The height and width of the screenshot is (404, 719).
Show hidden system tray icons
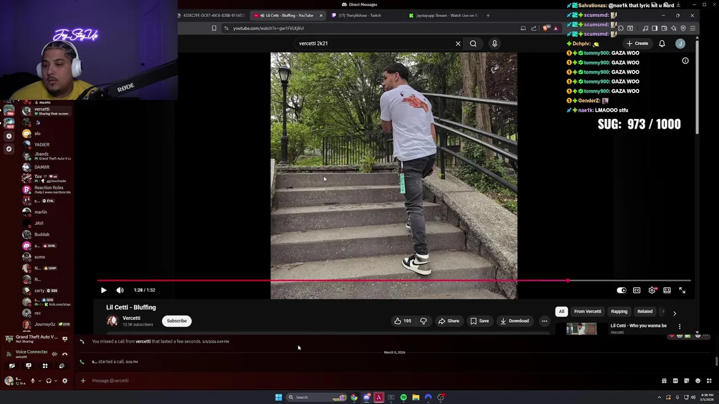[x=659, y=397]
